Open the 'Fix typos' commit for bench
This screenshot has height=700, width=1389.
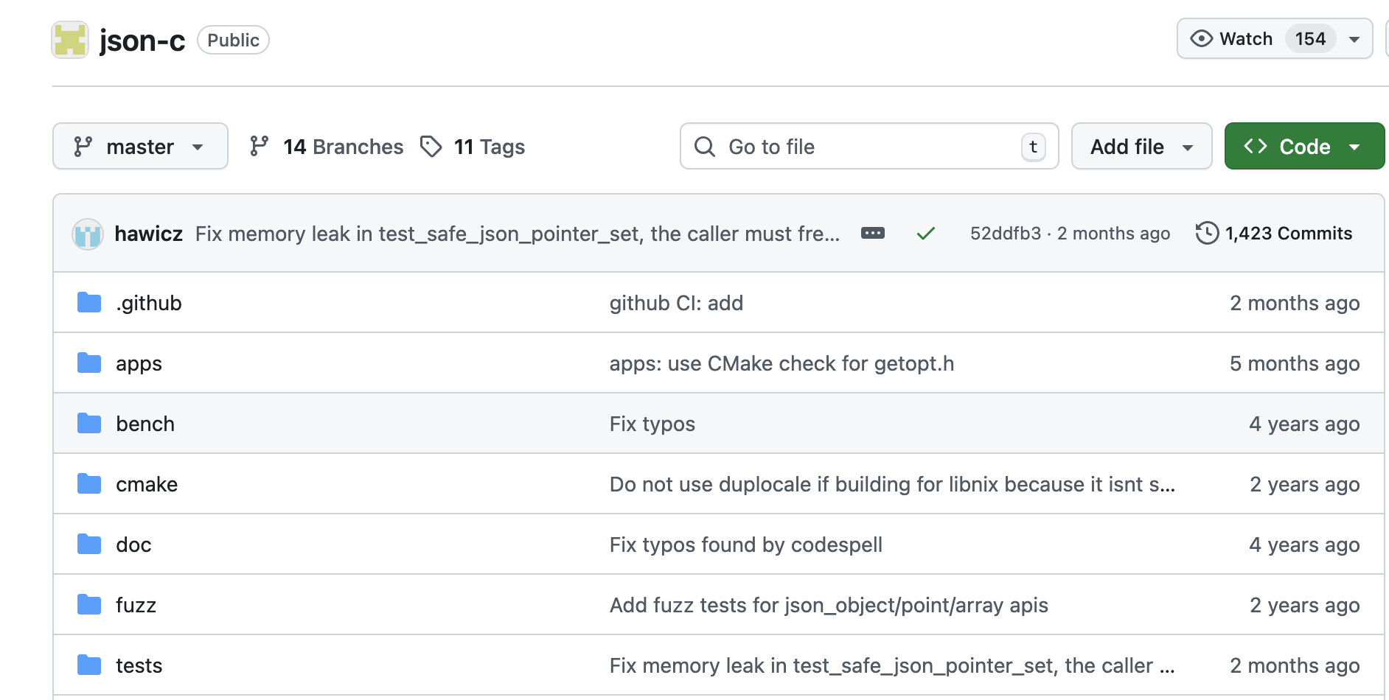652,424
